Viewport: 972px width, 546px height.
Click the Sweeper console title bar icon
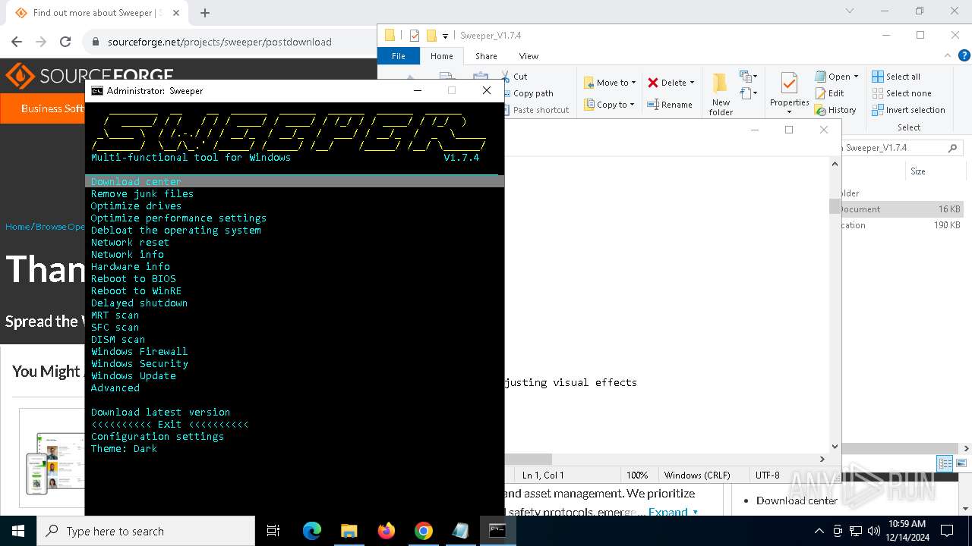coord(97,91)
